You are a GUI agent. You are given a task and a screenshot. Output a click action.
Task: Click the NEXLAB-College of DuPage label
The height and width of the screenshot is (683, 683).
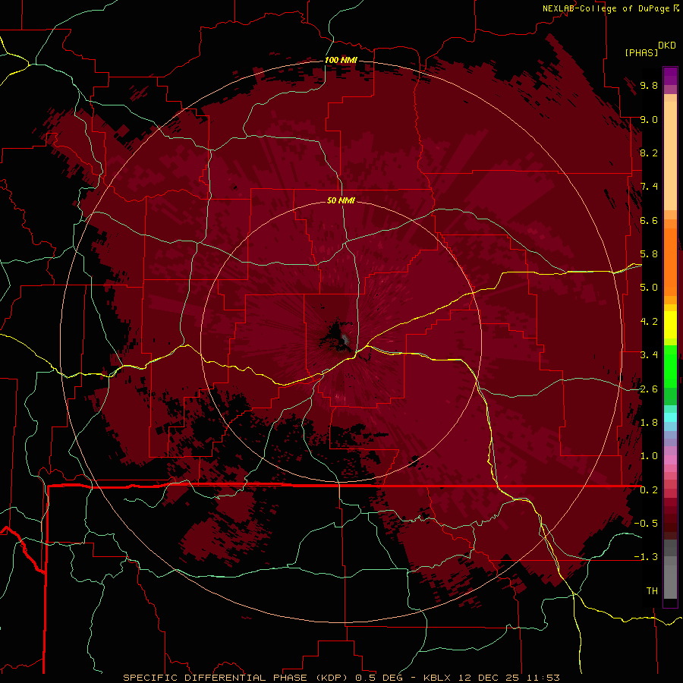(611, 8)
